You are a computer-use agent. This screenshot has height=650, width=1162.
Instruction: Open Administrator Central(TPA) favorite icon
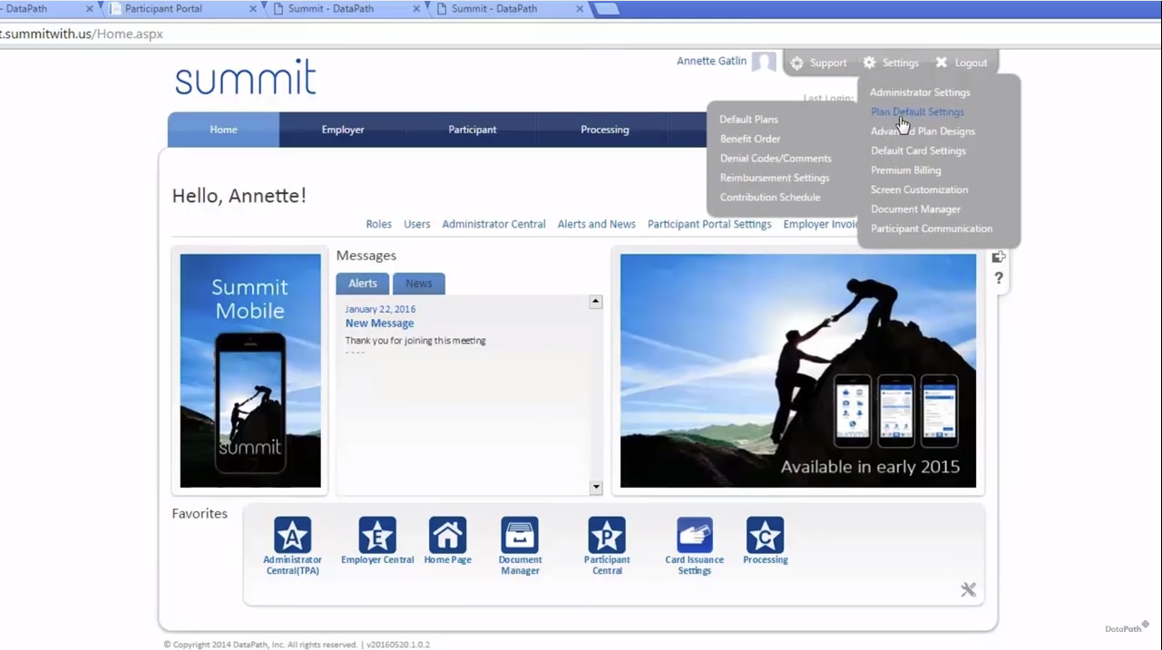(292, 535)
